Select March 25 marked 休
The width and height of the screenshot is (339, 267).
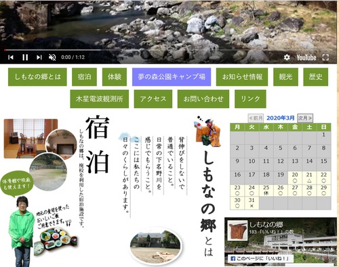pyautogui.click(x=266, y=191)
